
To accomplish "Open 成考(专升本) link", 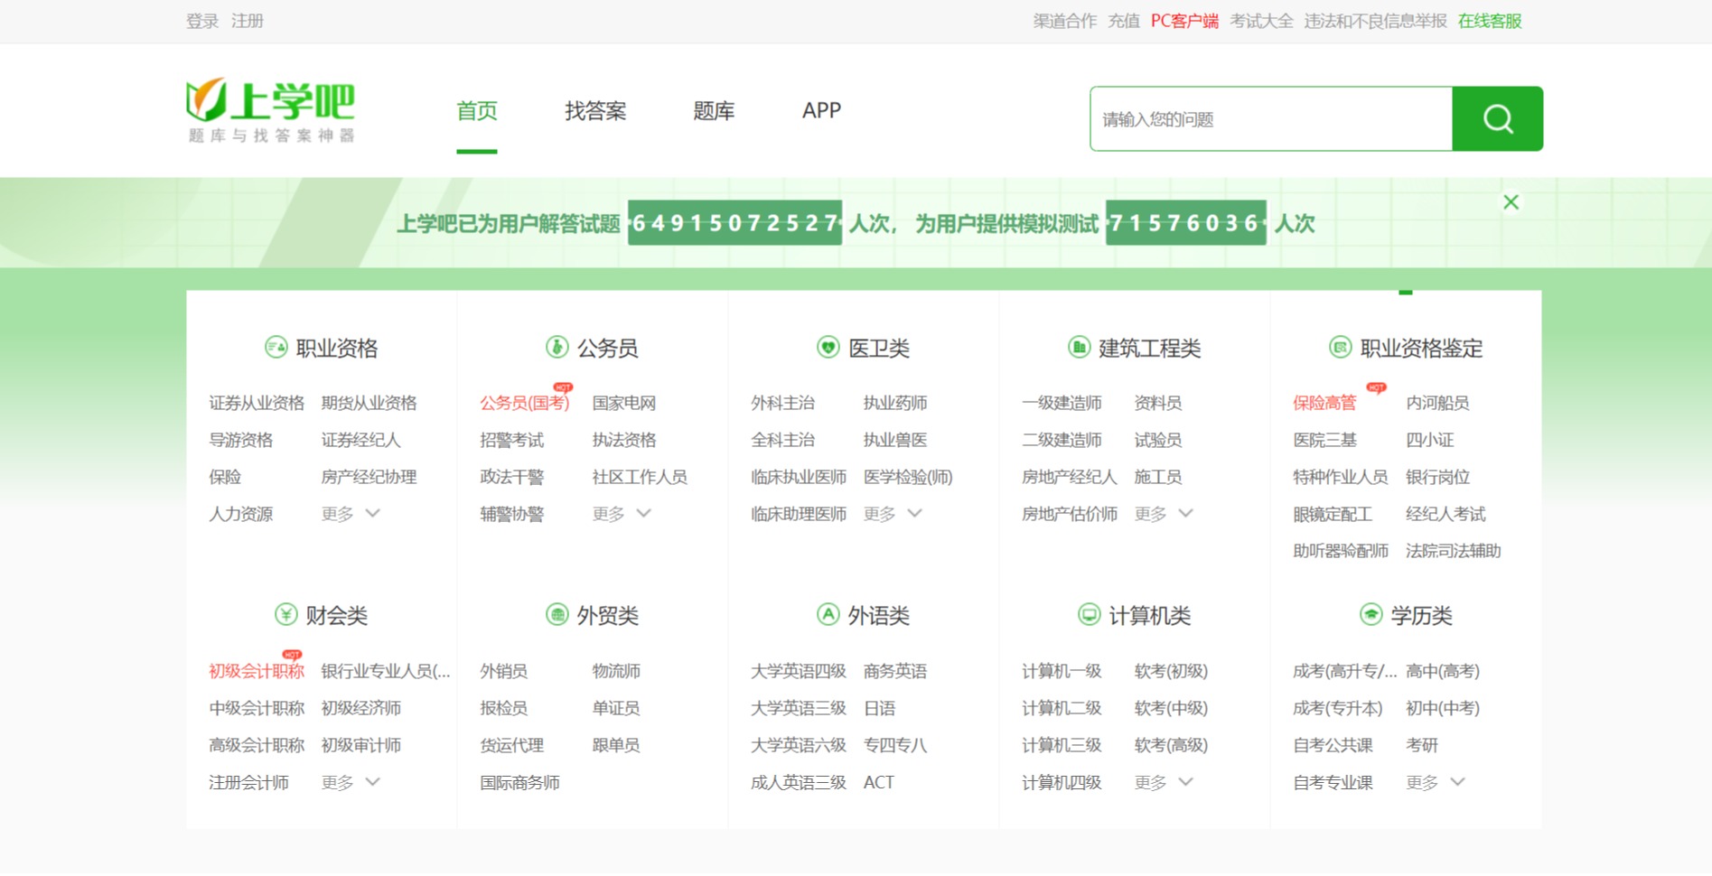I will pos(1338,708).
